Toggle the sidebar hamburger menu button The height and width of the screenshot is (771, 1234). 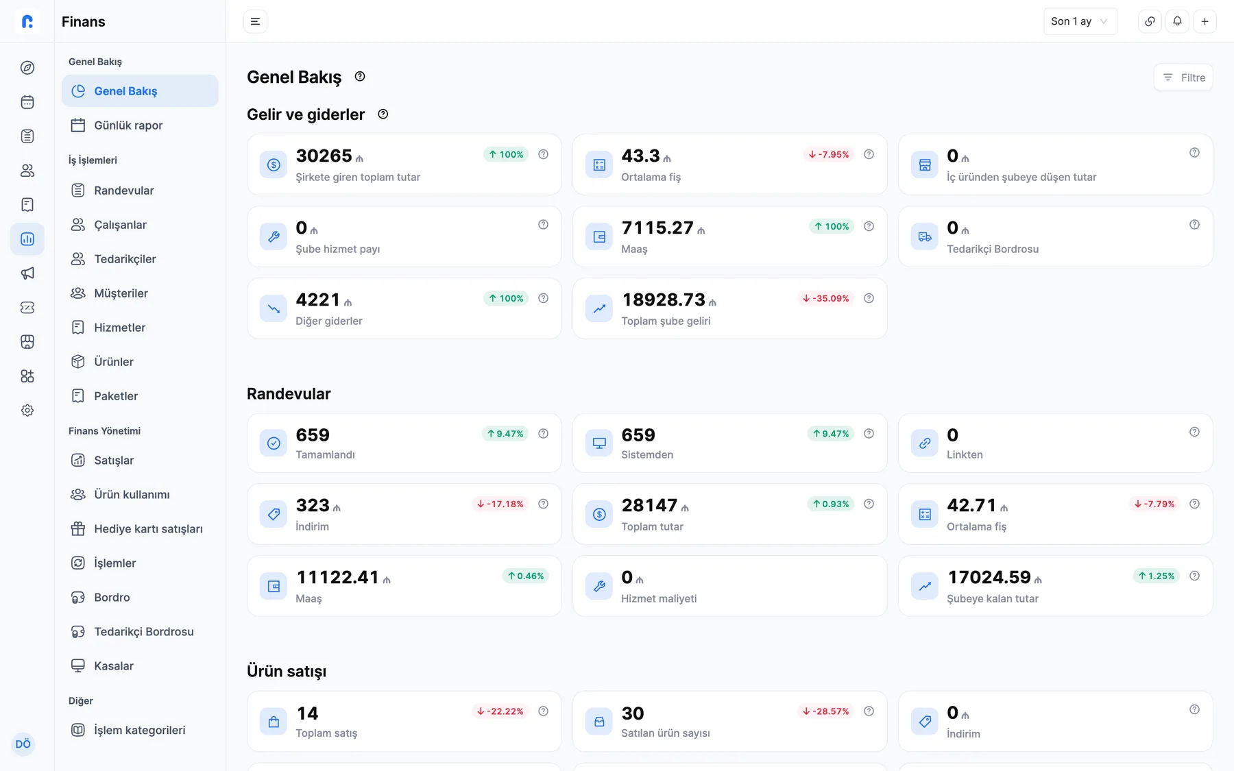[x=255, y=21]
